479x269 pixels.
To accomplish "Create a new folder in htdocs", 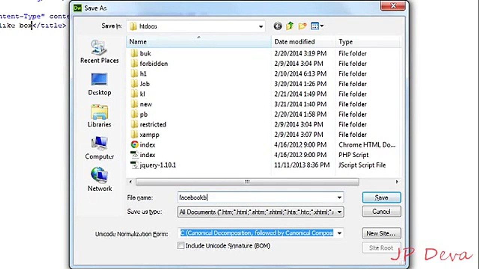I will [302, 26].
